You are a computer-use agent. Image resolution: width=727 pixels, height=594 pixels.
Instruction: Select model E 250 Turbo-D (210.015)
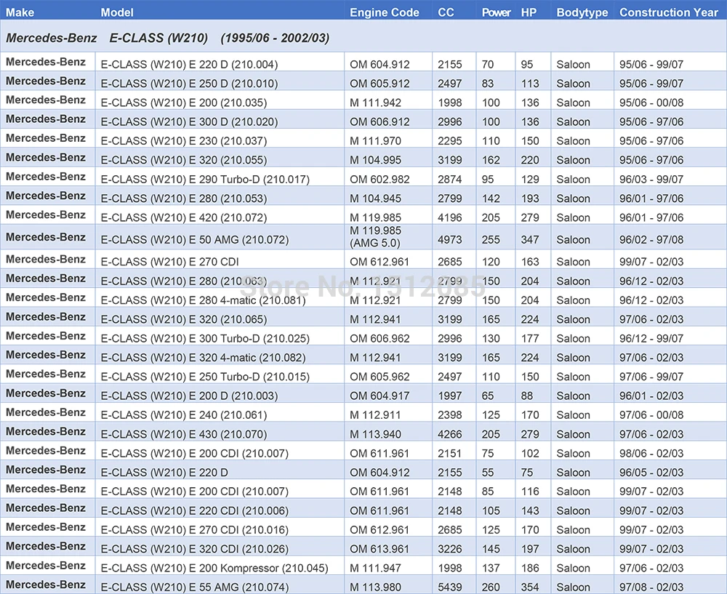tap(205, 377)
